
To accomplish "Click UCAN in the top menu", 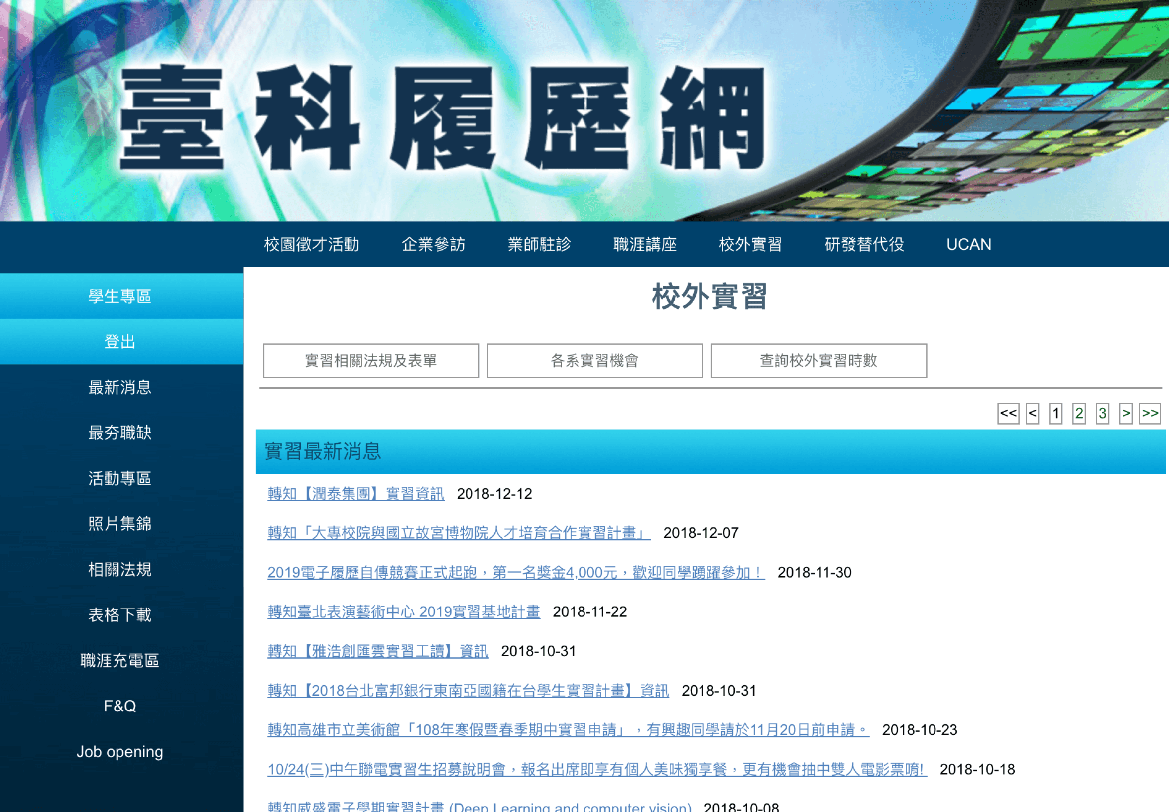I will click(968, 245).
